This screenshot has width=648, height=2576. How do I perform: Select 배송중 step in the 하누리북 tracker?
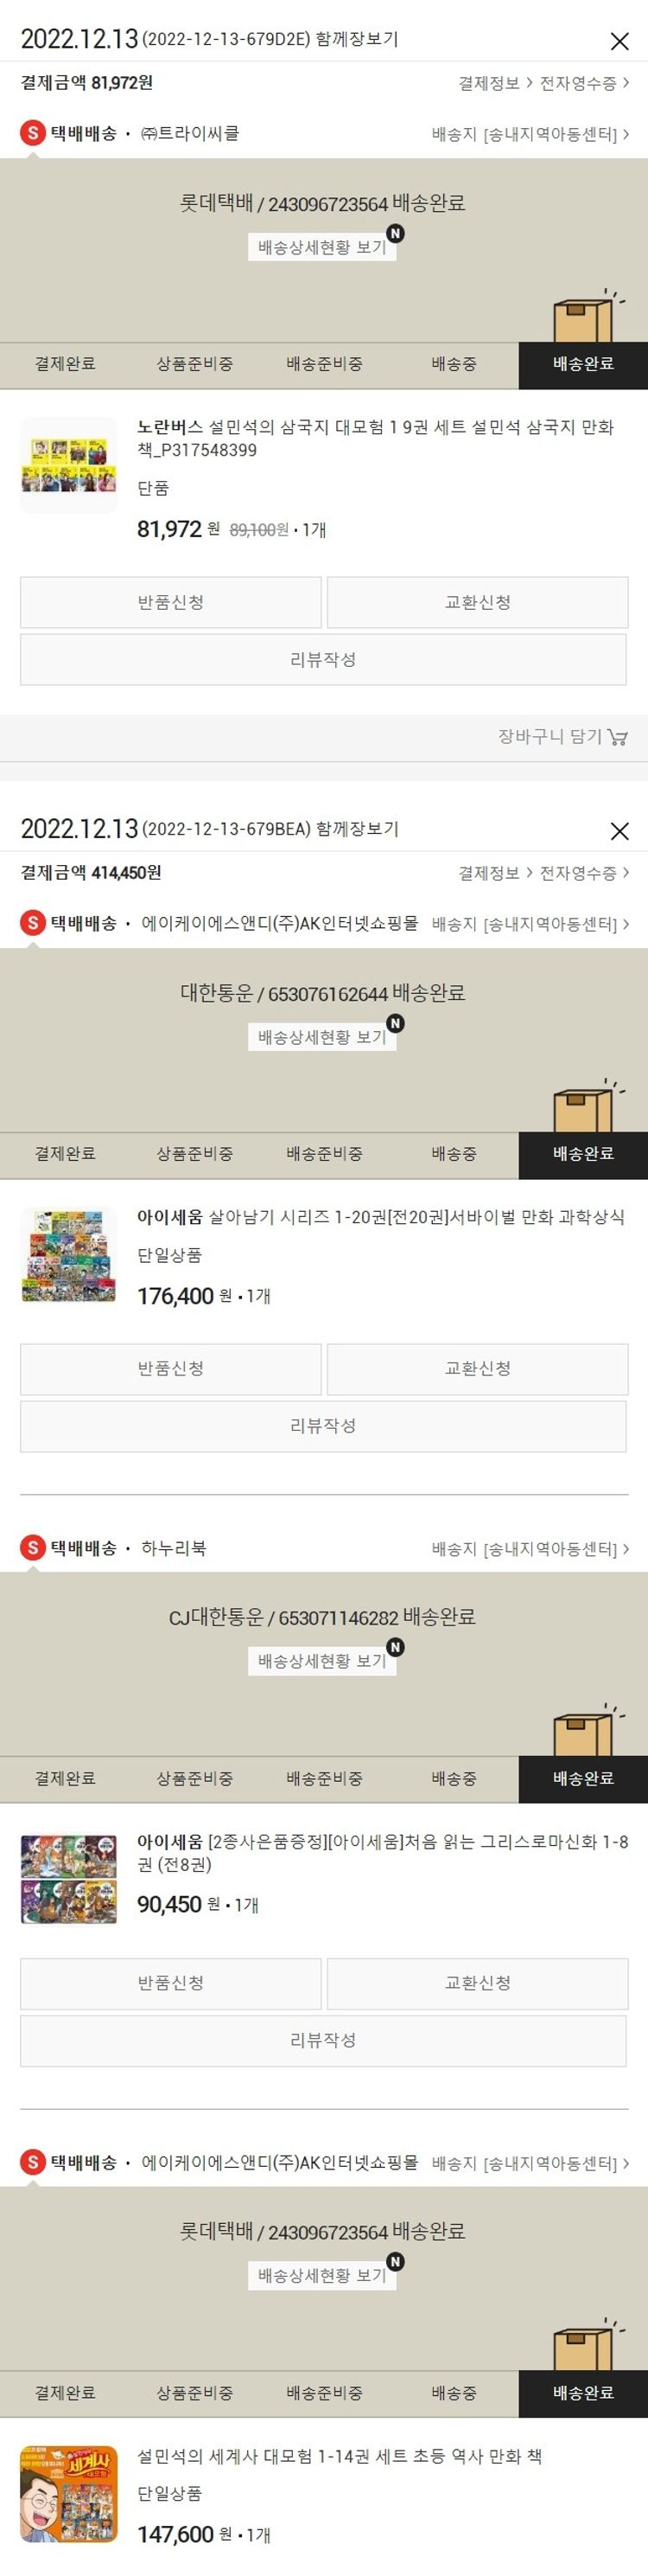pyautogui.click(x=454, y=1779)
